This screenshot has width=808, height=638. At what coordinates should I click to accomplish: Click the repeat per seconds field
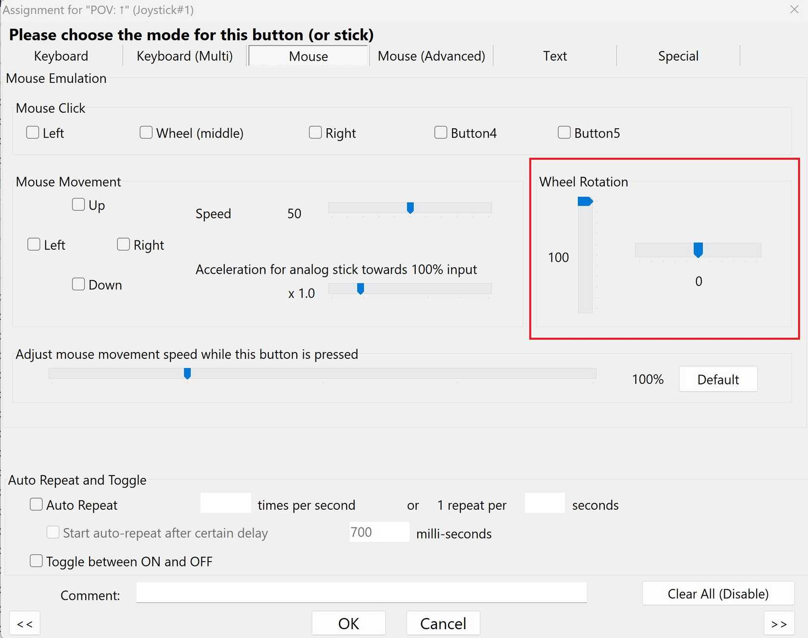545,503
